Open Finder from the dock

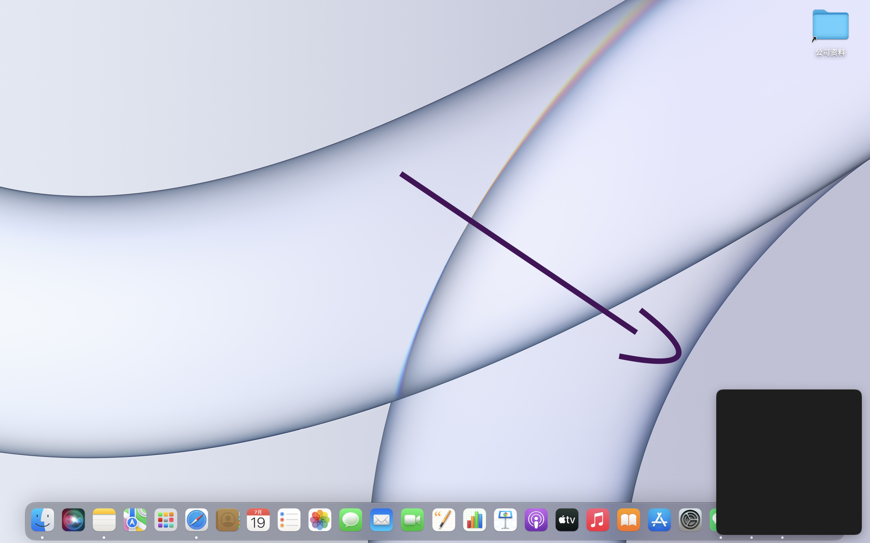coord(42,520)
